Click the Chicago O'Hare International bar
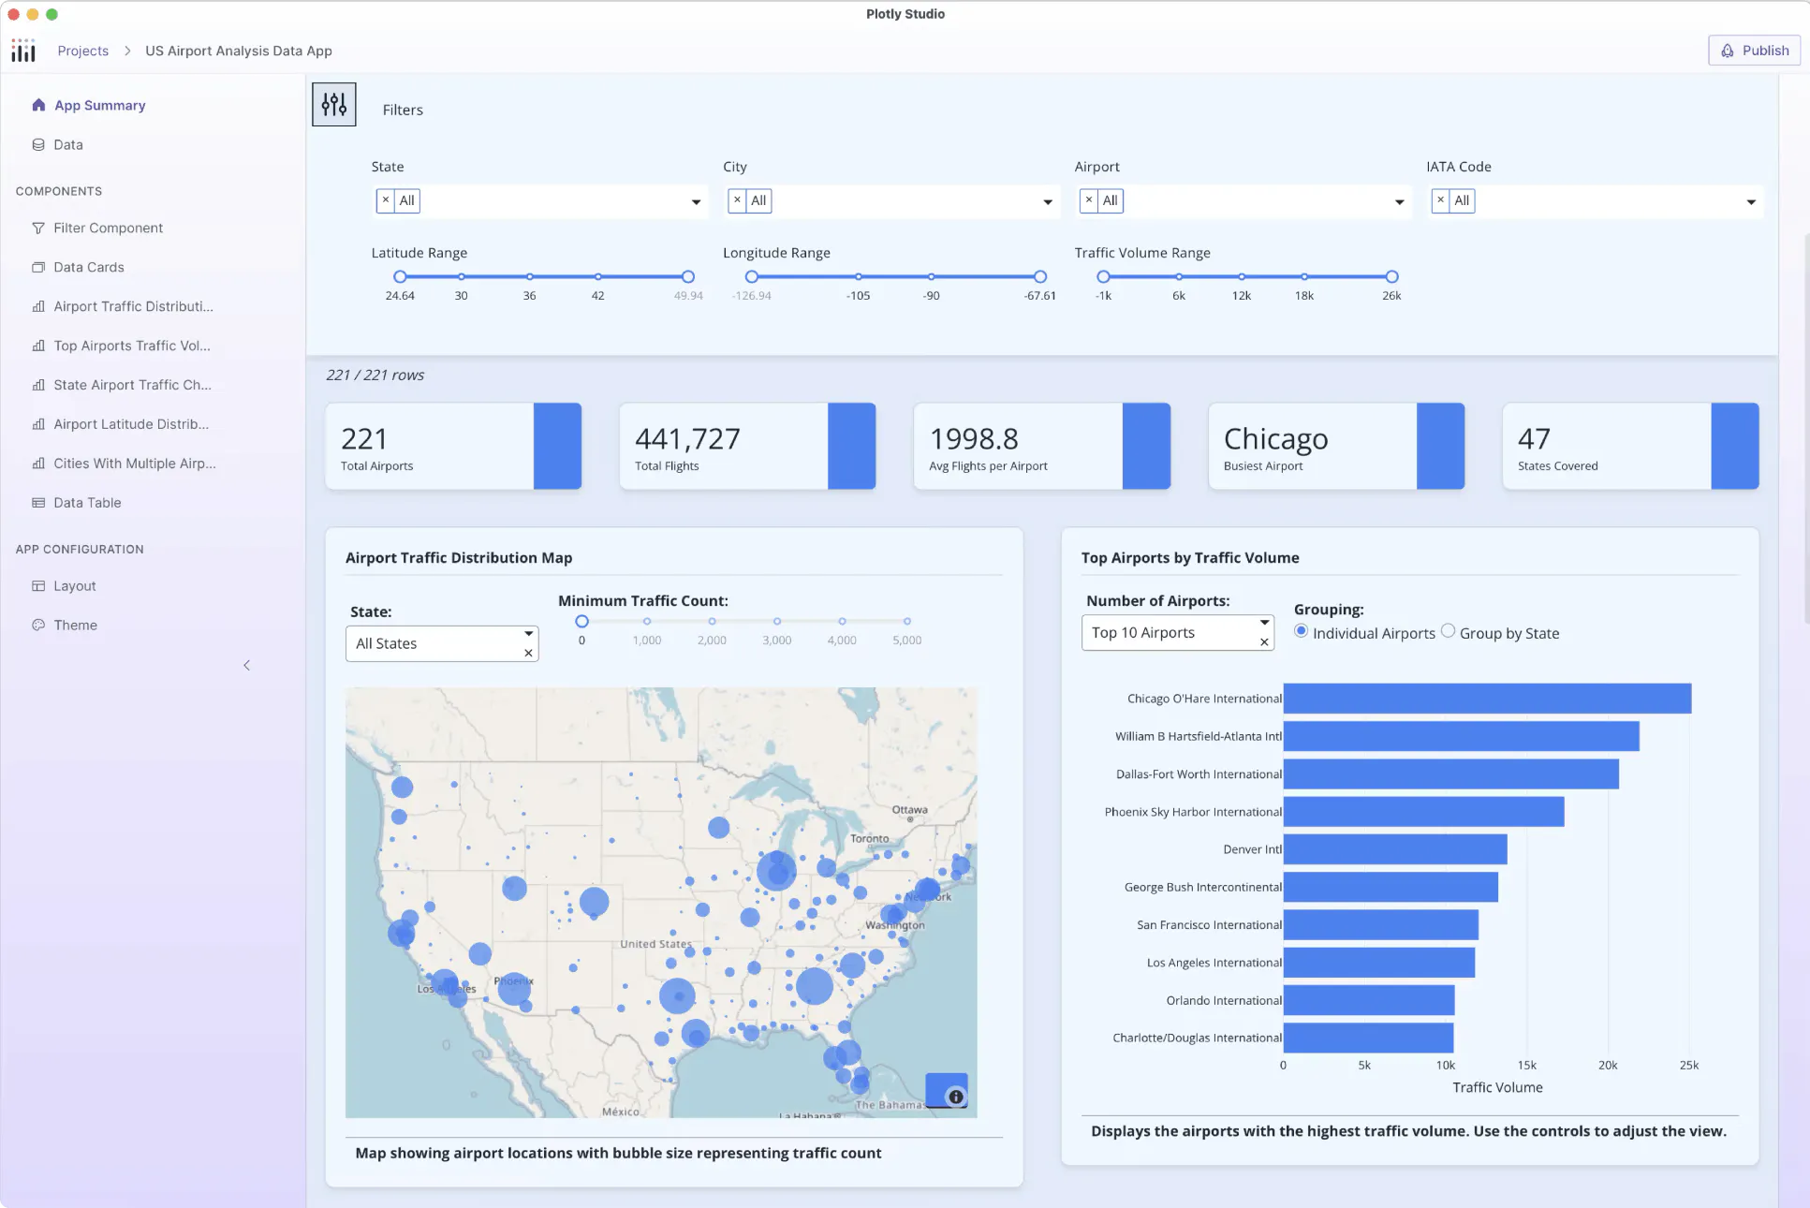Viewport: 1810px width, 1208px height. click(1487, 699)
